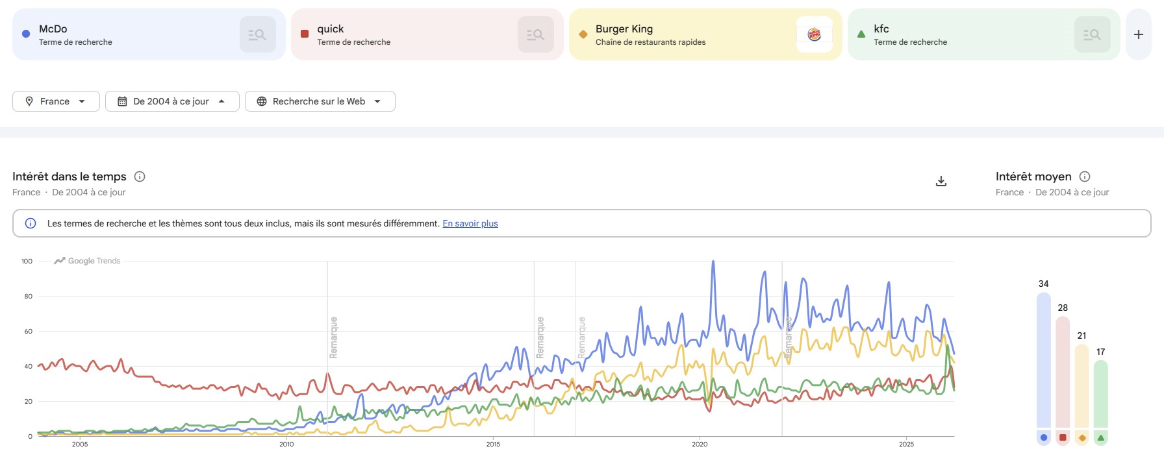Click the info icon in the notice banner
The height and width of the screenshot is (464, 1164).
point(31,223)
